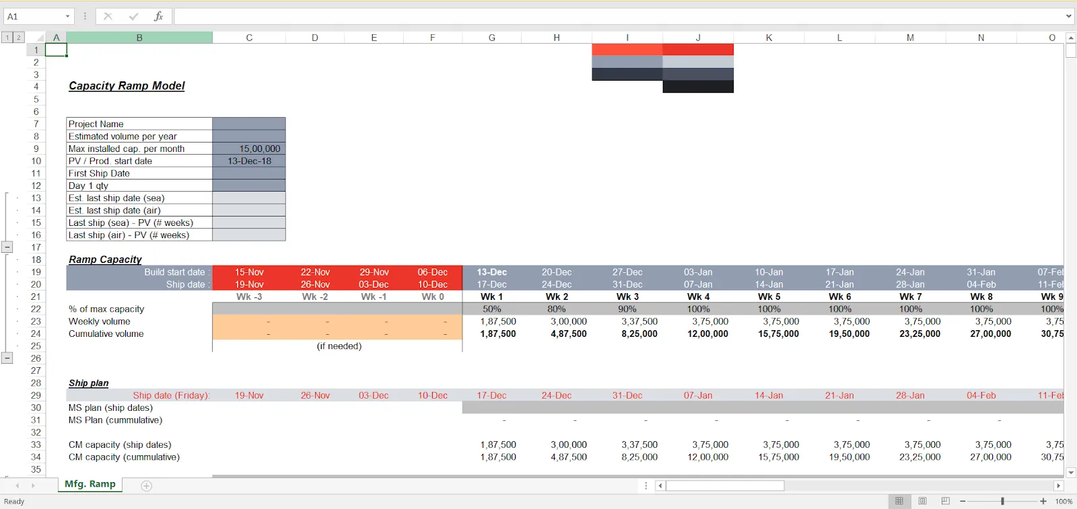The width and height of the screenshot is (1077, 509).
Task: Select the bright red swatch cell in J1
Action: [x=698, y=50]
